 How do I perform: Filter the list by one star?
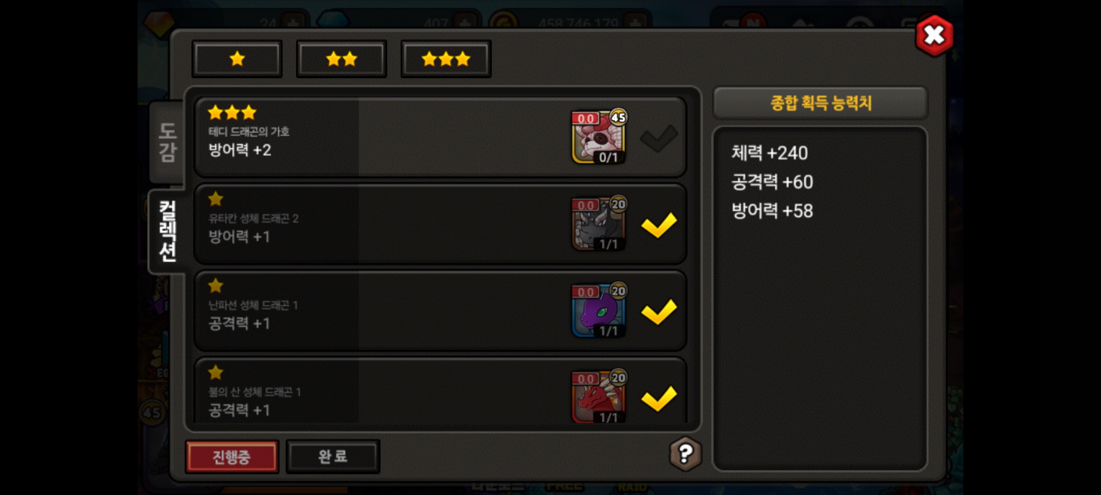(x=237, y=59)
